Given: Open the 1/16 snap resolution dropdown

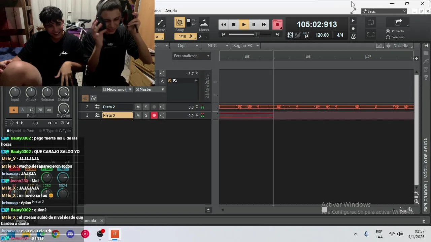Looking at the screenshot, I should click(186, 36).
